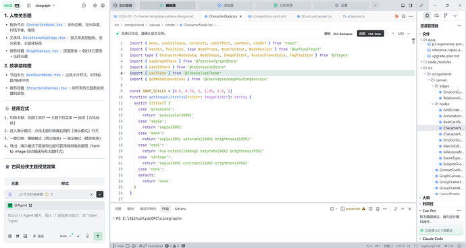Click the dark keep button with Ctrl+Enter
The image size is (466, 248).
click(x=371, y=34)
